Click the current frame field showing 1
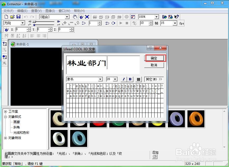The height and width of the screenshot is (167, 229). 93,23
